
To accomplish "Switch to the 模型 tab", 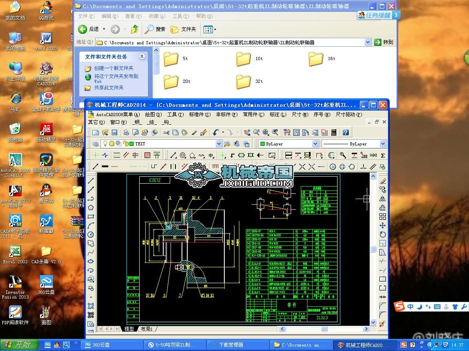I will tap(129, 329).
